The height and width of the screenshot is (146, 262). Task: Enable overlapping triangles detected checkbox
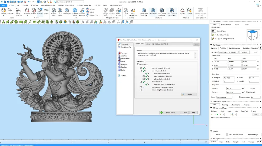click(141, 87)
